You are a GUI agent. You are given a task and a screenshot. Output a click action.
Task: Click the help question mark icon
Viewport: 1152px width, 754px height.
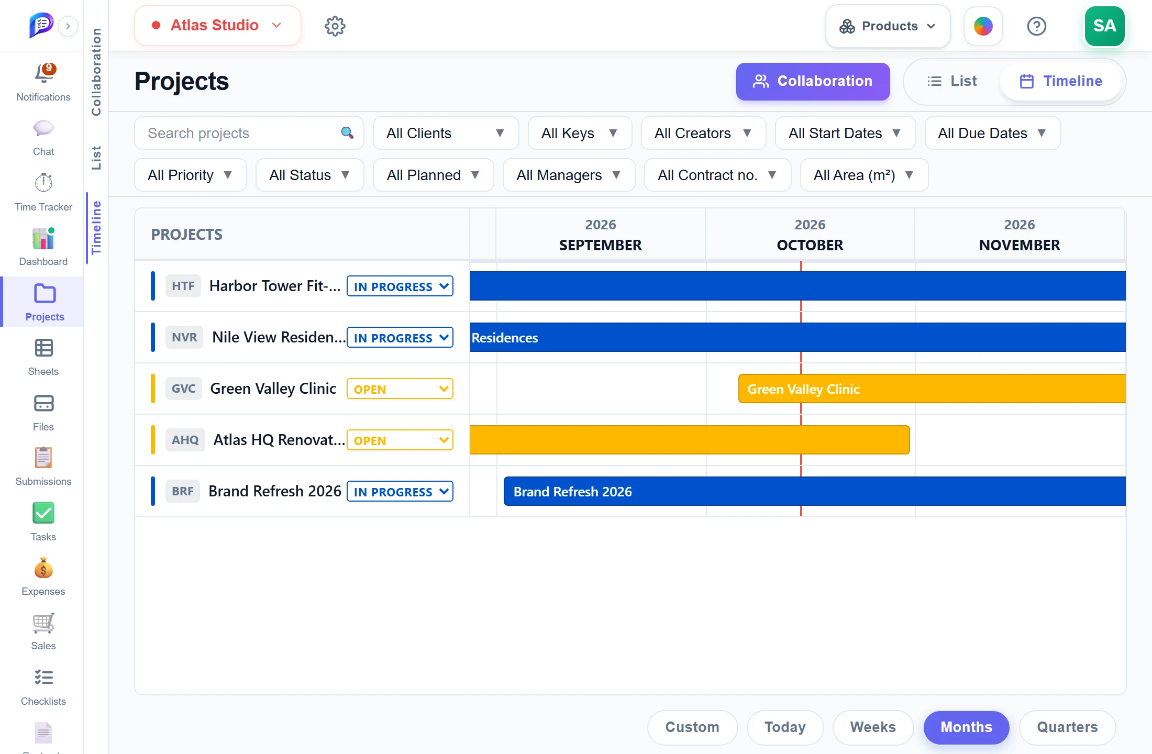tap(1037, 26)
